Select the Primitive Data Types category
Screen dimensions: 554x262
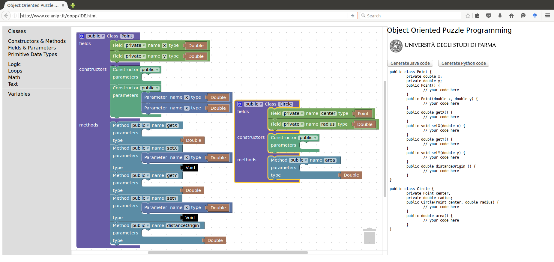pyautogui.click(x=32, y=54)
